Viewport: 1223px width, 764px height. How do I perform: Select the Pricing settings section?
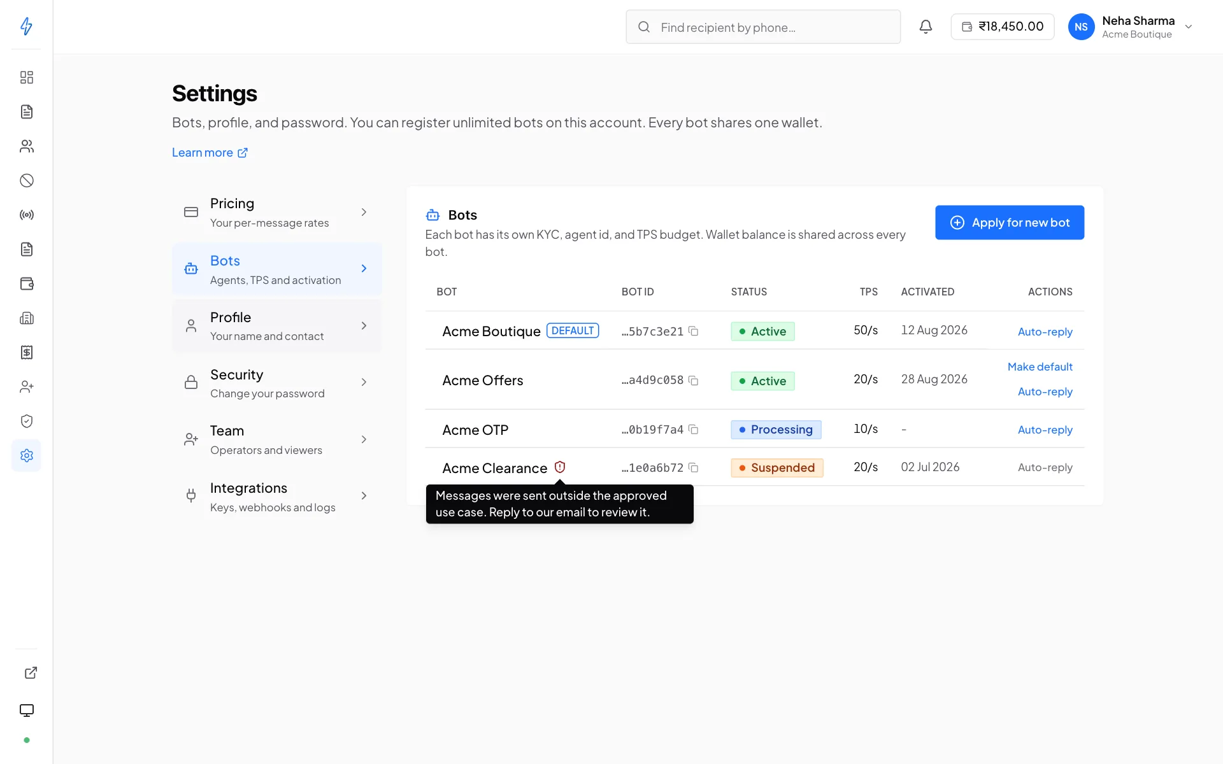click(277, 212)
